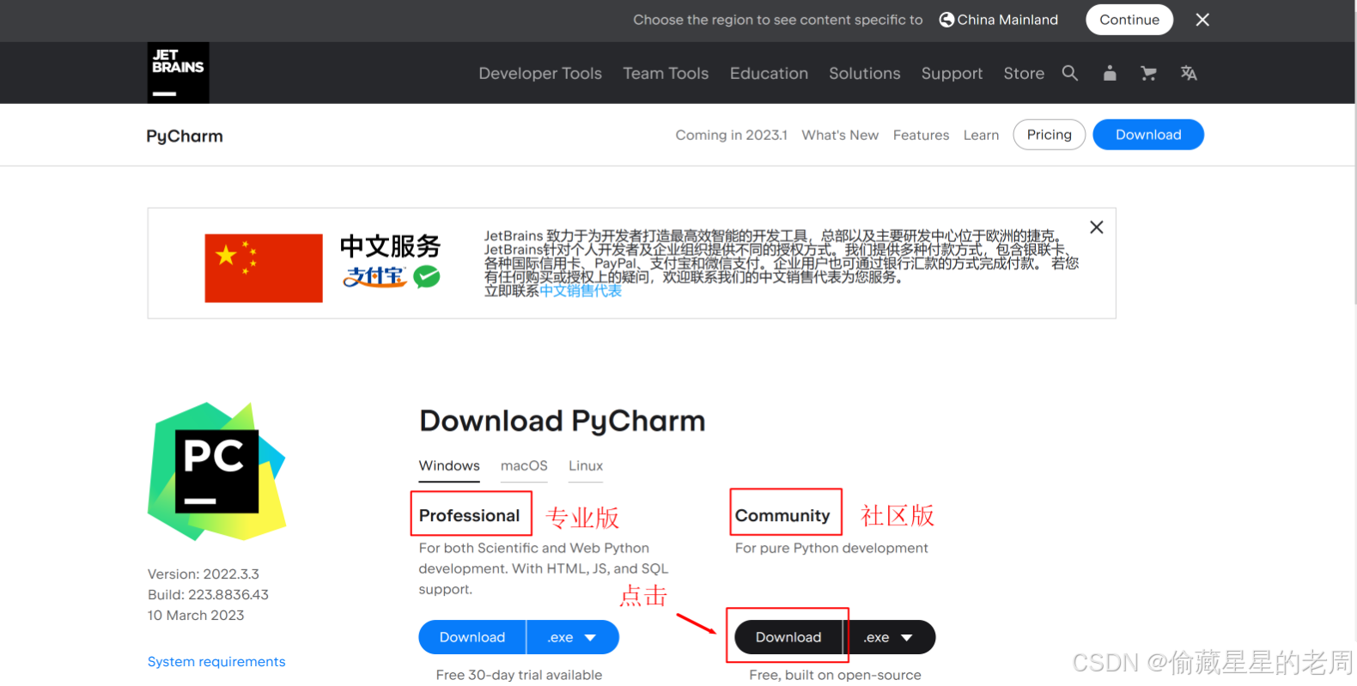This screenshot has height=686, width=1357.
Task: Open What's New page
Action: coord(840,135)
